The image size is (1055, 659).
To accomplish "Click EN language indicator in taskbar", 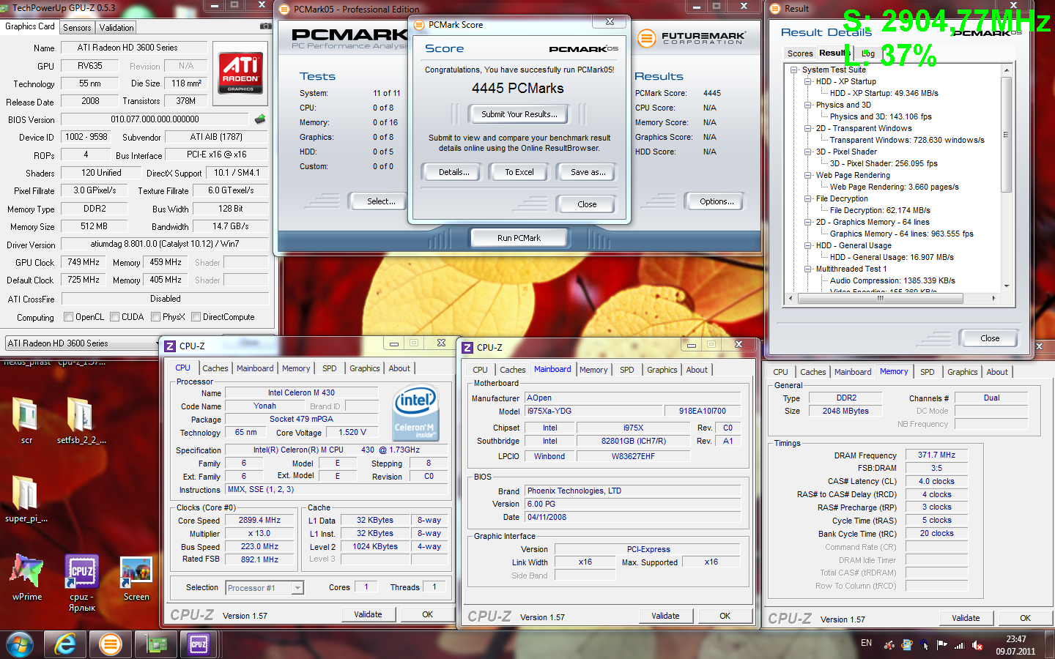I will pyautogui.click(x=866, y=644).
